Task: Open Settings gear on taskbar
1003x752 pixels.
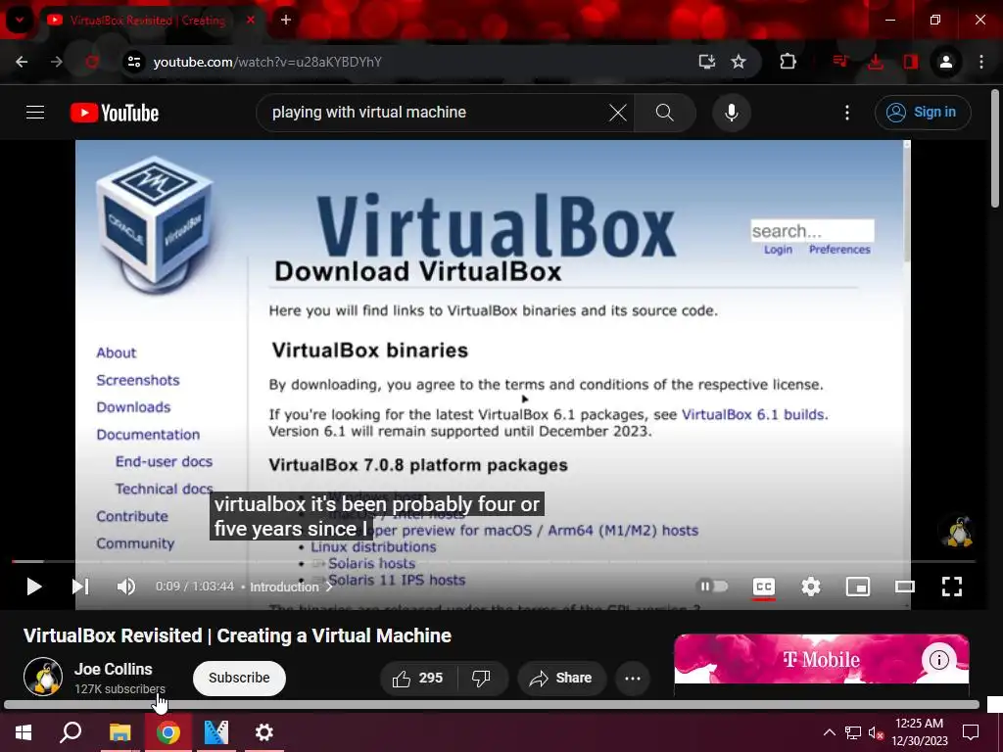Action: point(264,732)
